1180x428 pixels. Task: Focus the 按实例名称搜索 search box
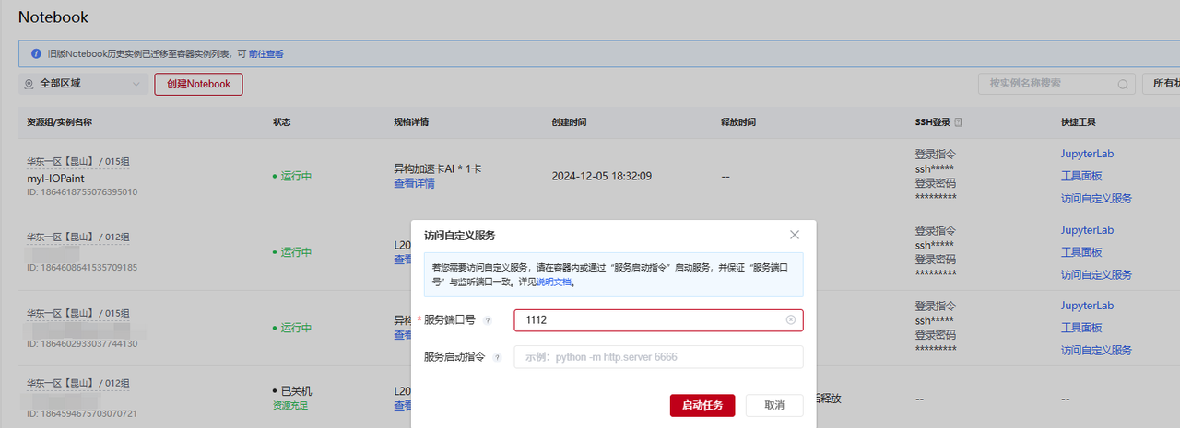pos(1049,84)
